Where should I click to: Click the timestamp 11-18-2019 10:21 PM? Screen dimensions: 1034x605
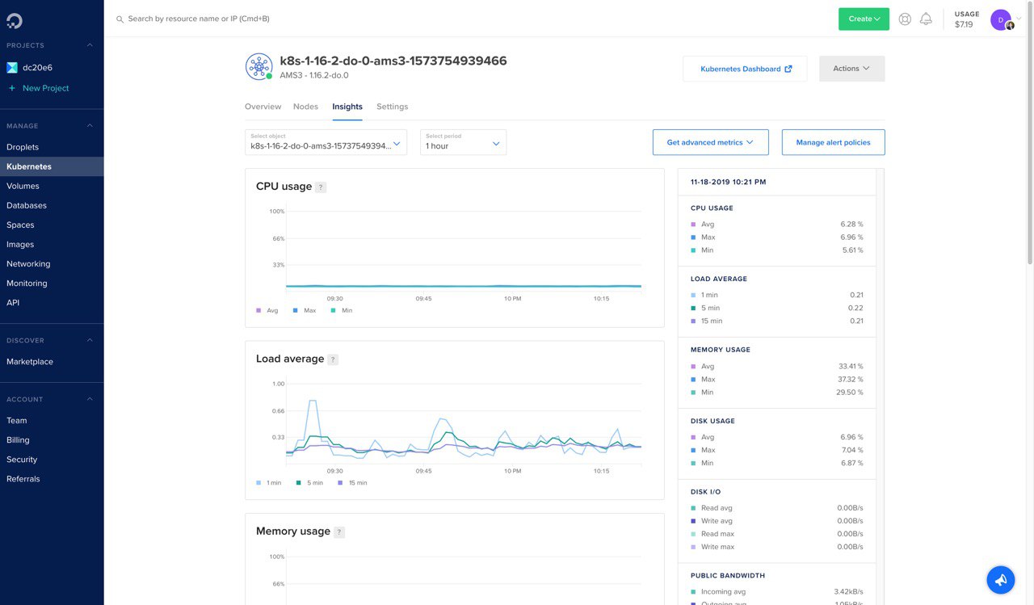click(728, 182)
